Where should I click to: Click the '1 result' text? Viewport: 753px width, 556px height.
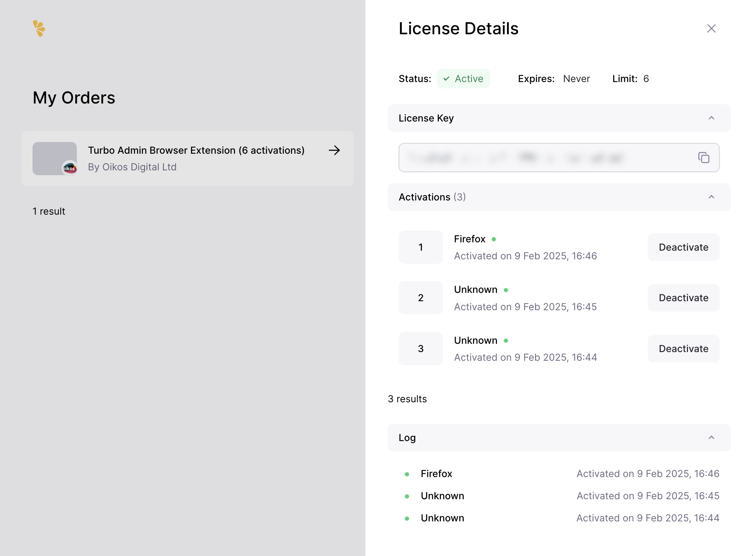49,211
